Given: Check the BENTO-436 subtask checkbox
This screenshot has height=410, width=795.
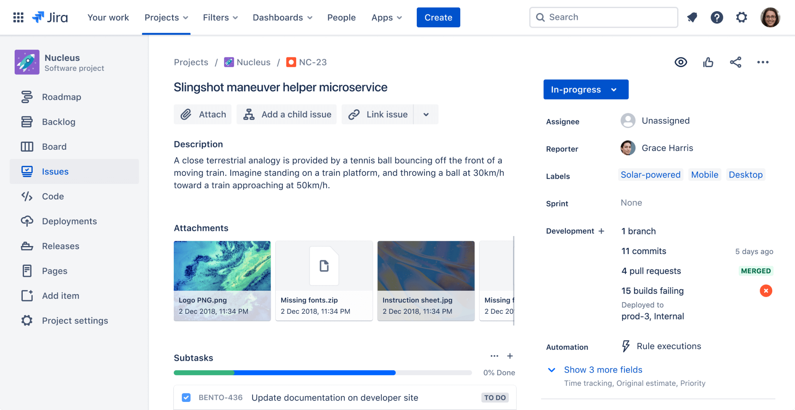Looking at the screenshot, I should point(186,397).
